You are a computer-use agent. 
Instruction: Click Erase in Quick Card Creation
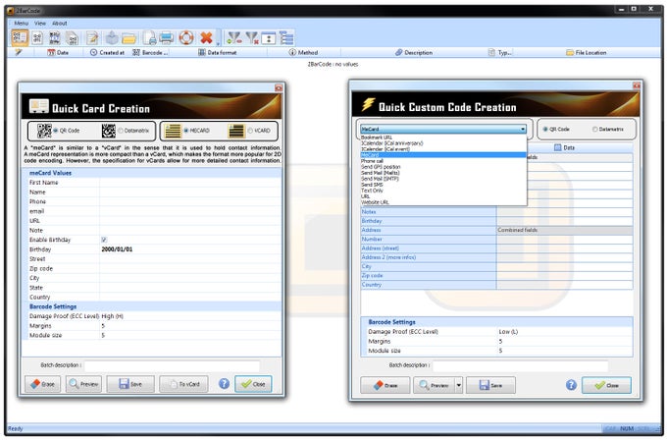(x=42, y=384)
